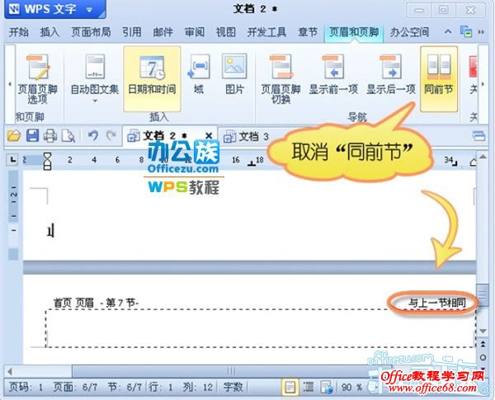Open the 自动图文集 AutoText gallery
Screen dimensions: 495x400
(x=94, y=79)
